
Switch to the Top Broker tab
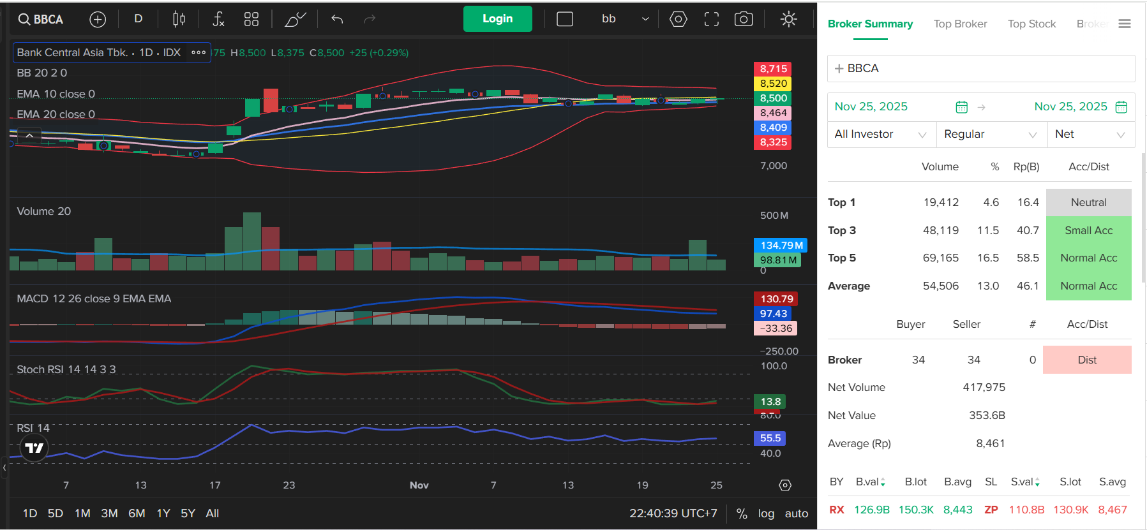(960, 24)
